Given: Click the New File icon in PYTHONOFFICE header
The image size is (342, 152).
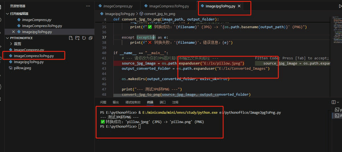Looking at the screenshot, I should click(x=71, y=38).
